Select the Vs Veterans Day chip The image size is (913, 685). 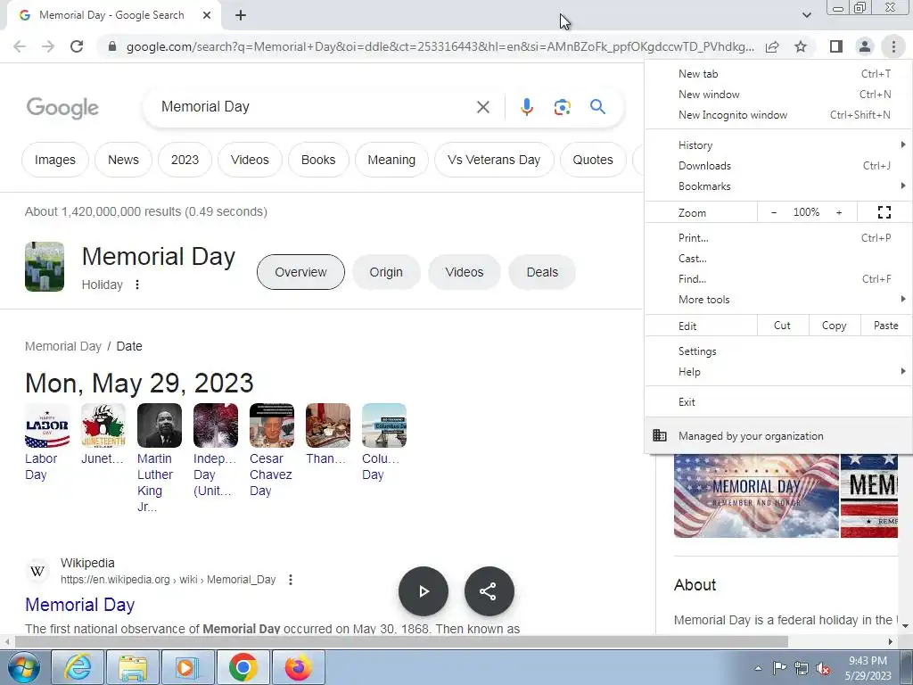tap(494, 160)
